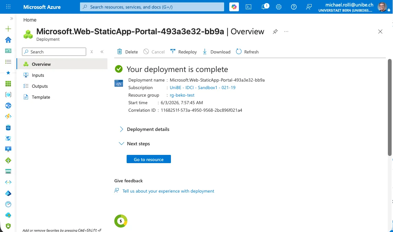This screenshot has height=232, width=393.
Task: Open the rg-beko-test resource group link
Action: pos(182,95)
